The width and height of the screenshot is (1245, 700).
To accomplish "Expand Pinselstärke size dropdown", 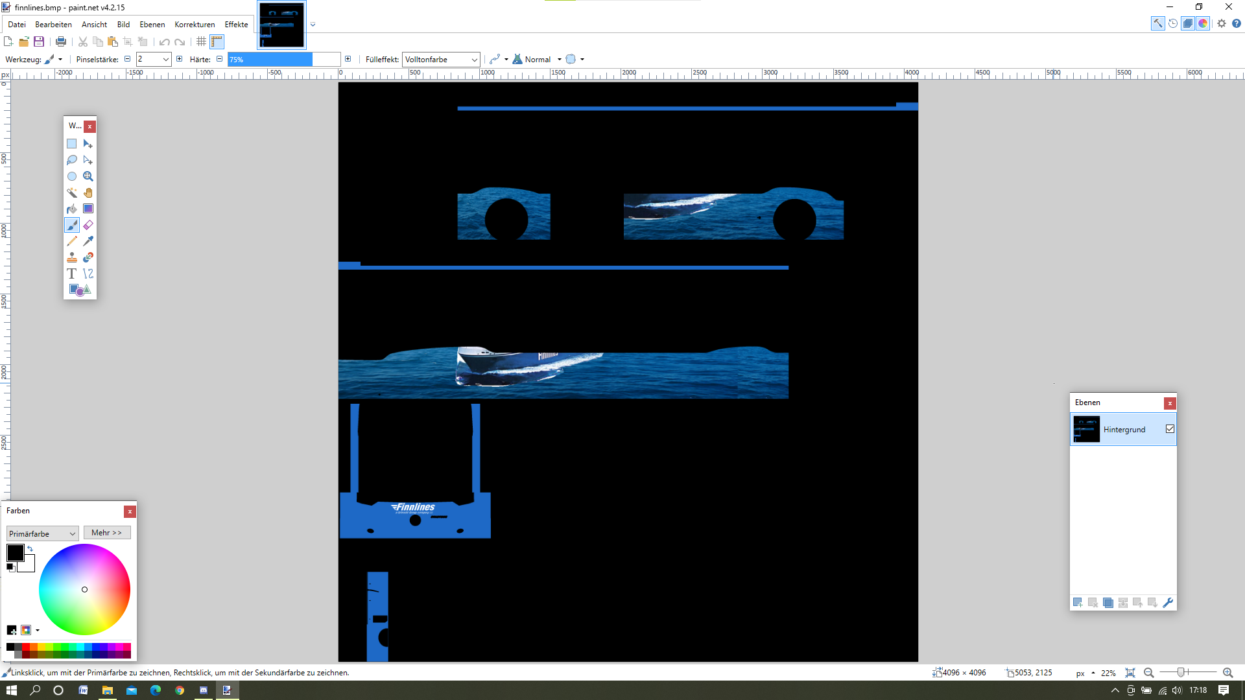I will pyautogui.click(x=166, y=60).
